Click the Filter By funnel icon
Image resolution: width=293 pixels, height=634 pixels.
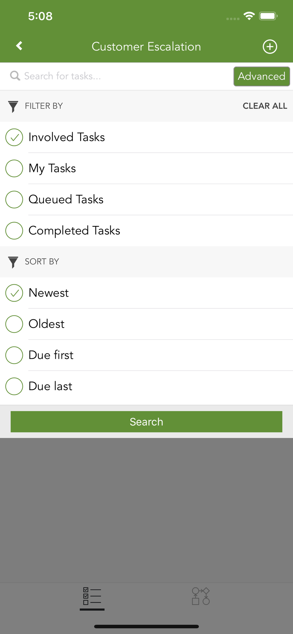(x=13, y=106)
